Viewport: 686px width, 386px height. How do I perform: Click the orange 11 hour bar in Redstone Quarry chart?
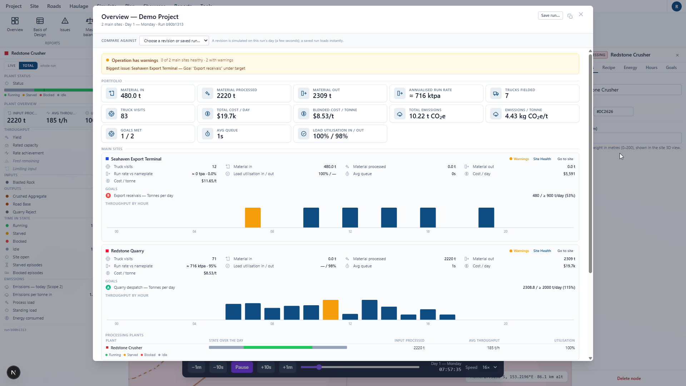(330, 310)
